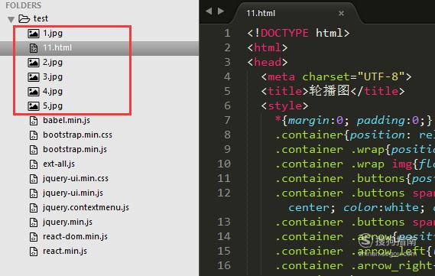
Task: Click the .container .arrow_right selector
Action: click(x=355, y=266)
